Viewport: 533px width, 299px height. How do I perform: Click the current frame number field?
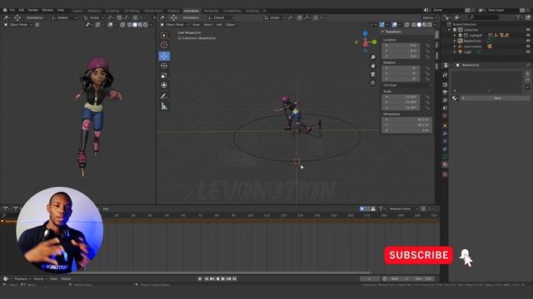370,279
